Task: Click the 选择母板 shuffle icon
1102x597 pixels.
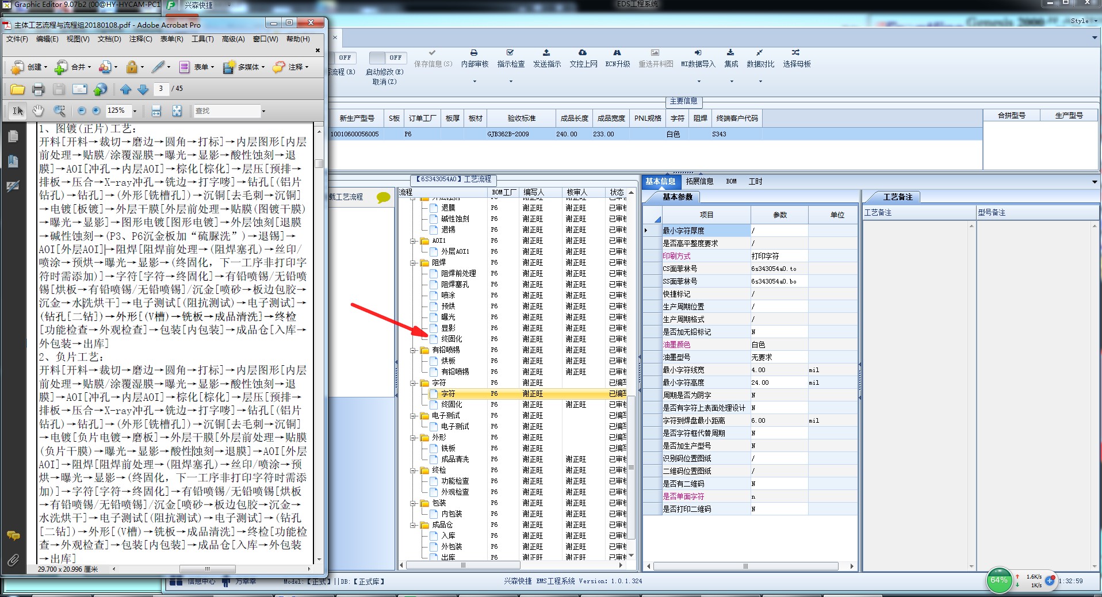Action: click(795, 52)
